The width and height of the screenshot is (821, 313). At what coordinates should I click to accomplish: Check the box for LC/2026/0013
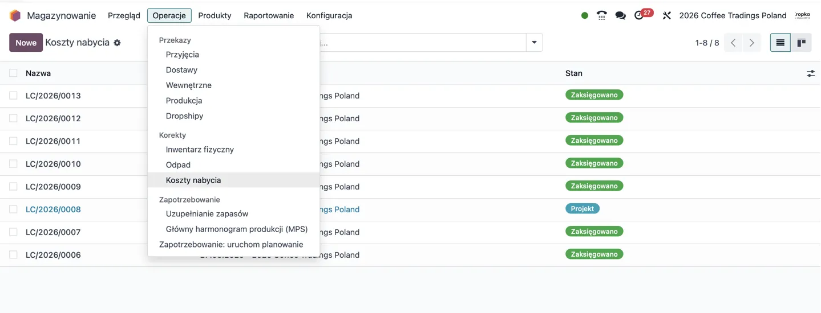coord(13,96)
